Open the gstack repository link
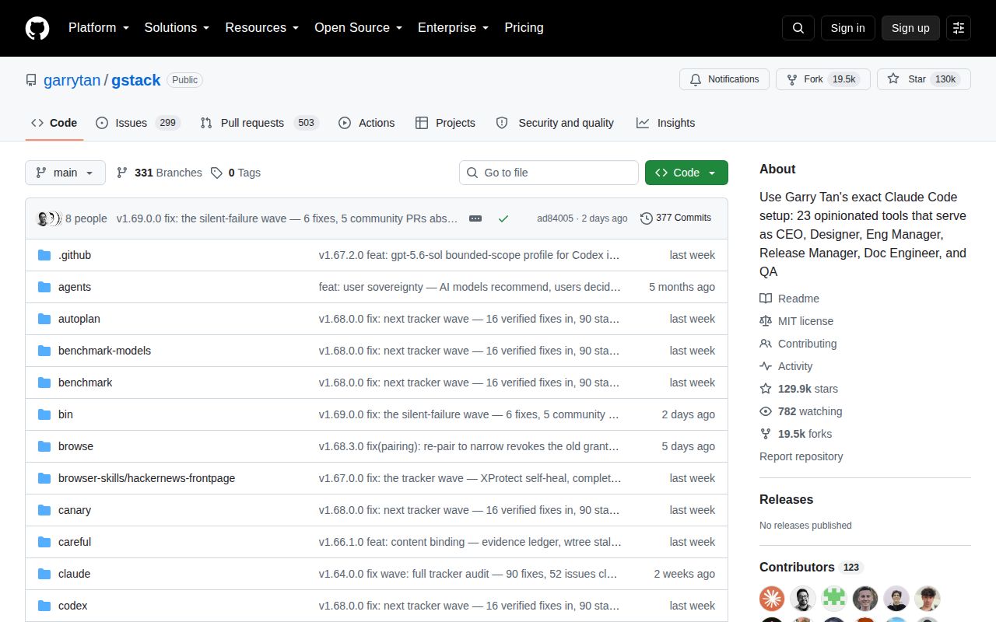Screen dimensions: 996x622 pyautogui.click(x=136, y=80)
